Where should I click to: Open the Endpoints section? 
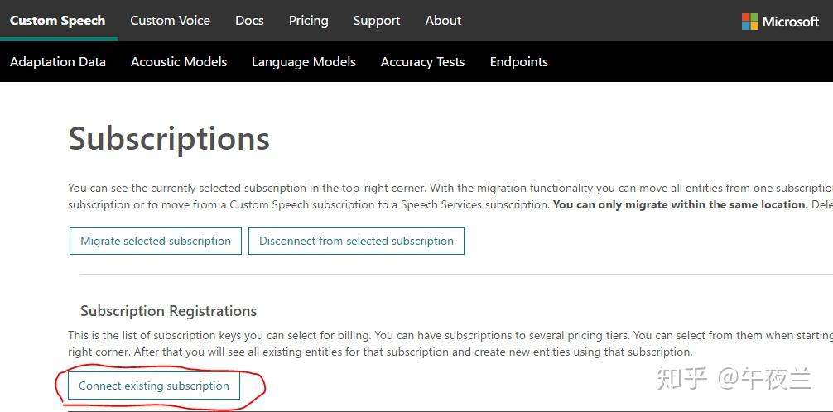518,62
